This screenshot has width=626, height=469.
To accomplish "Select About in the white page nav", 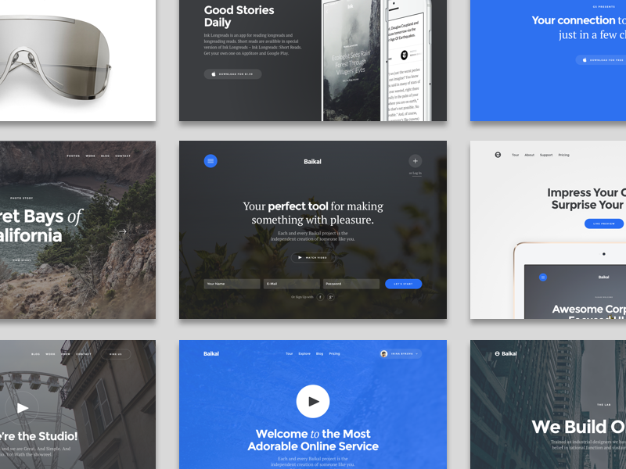I will click(x=530, y=155).
